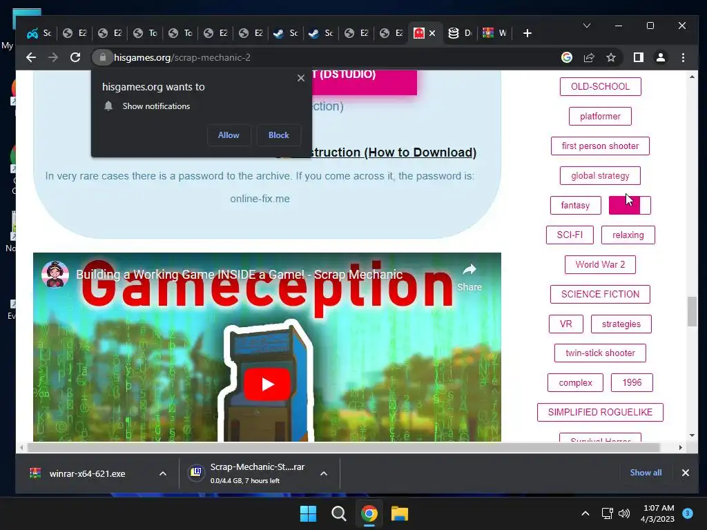Choose the SCI-FI tag
The height and width of the screenshot is (530, 707).
[x=570, y=235]
